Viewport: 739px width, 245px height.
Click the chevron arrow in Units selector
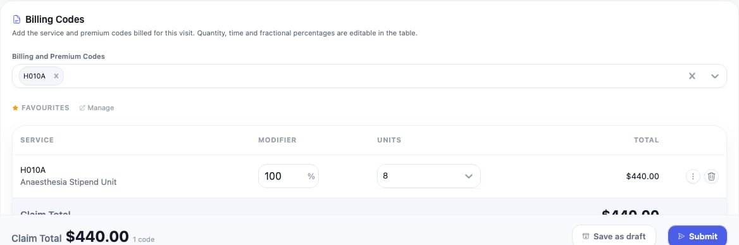[468, 176]
